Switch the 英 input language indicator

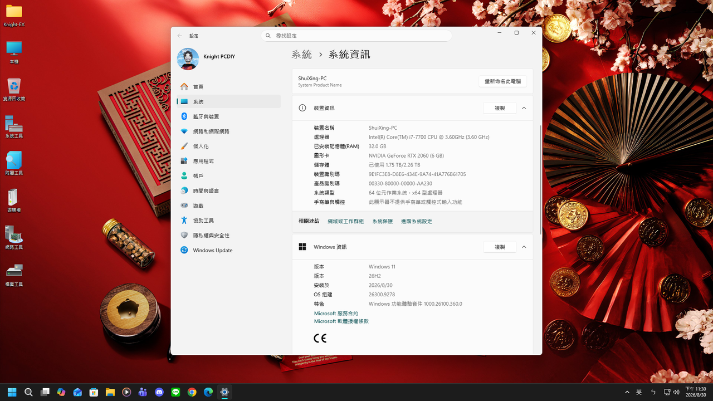[639, 392]
